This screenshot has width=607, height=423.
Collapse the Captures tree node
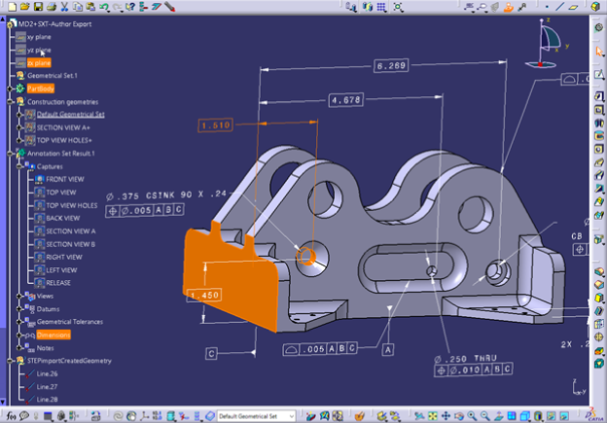[x=18, y=166]
